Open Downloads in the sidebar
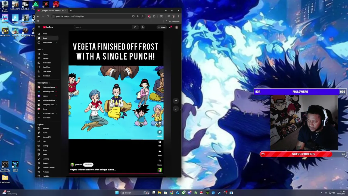This screenshot has width=348, height=196. pyautogui.click(x=47, y=76)
